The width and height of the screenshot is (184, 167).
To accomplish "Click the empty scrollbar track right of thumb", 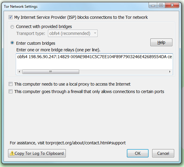I will click(x=123, y=72).
